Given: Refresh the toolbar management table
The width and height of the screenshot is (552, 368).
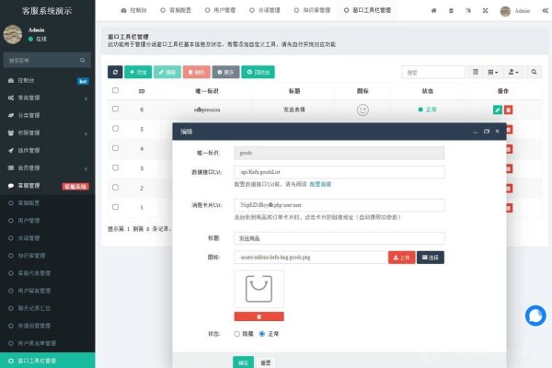Looking at the screenshot, I should click(x=115, y=72).
